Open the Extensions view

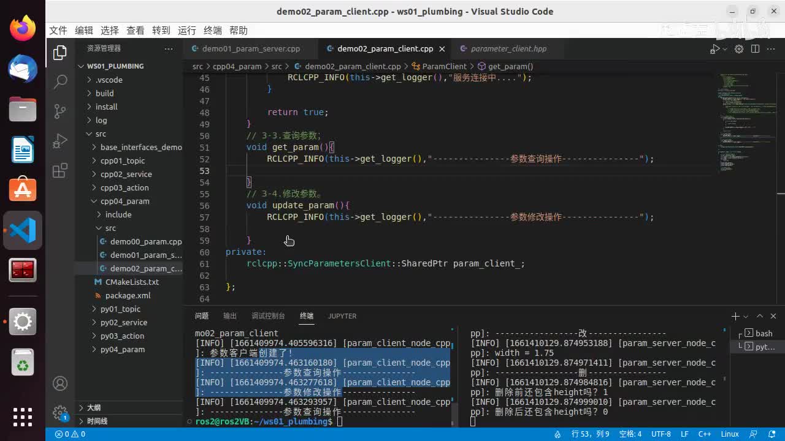click(x=60, y=171)
